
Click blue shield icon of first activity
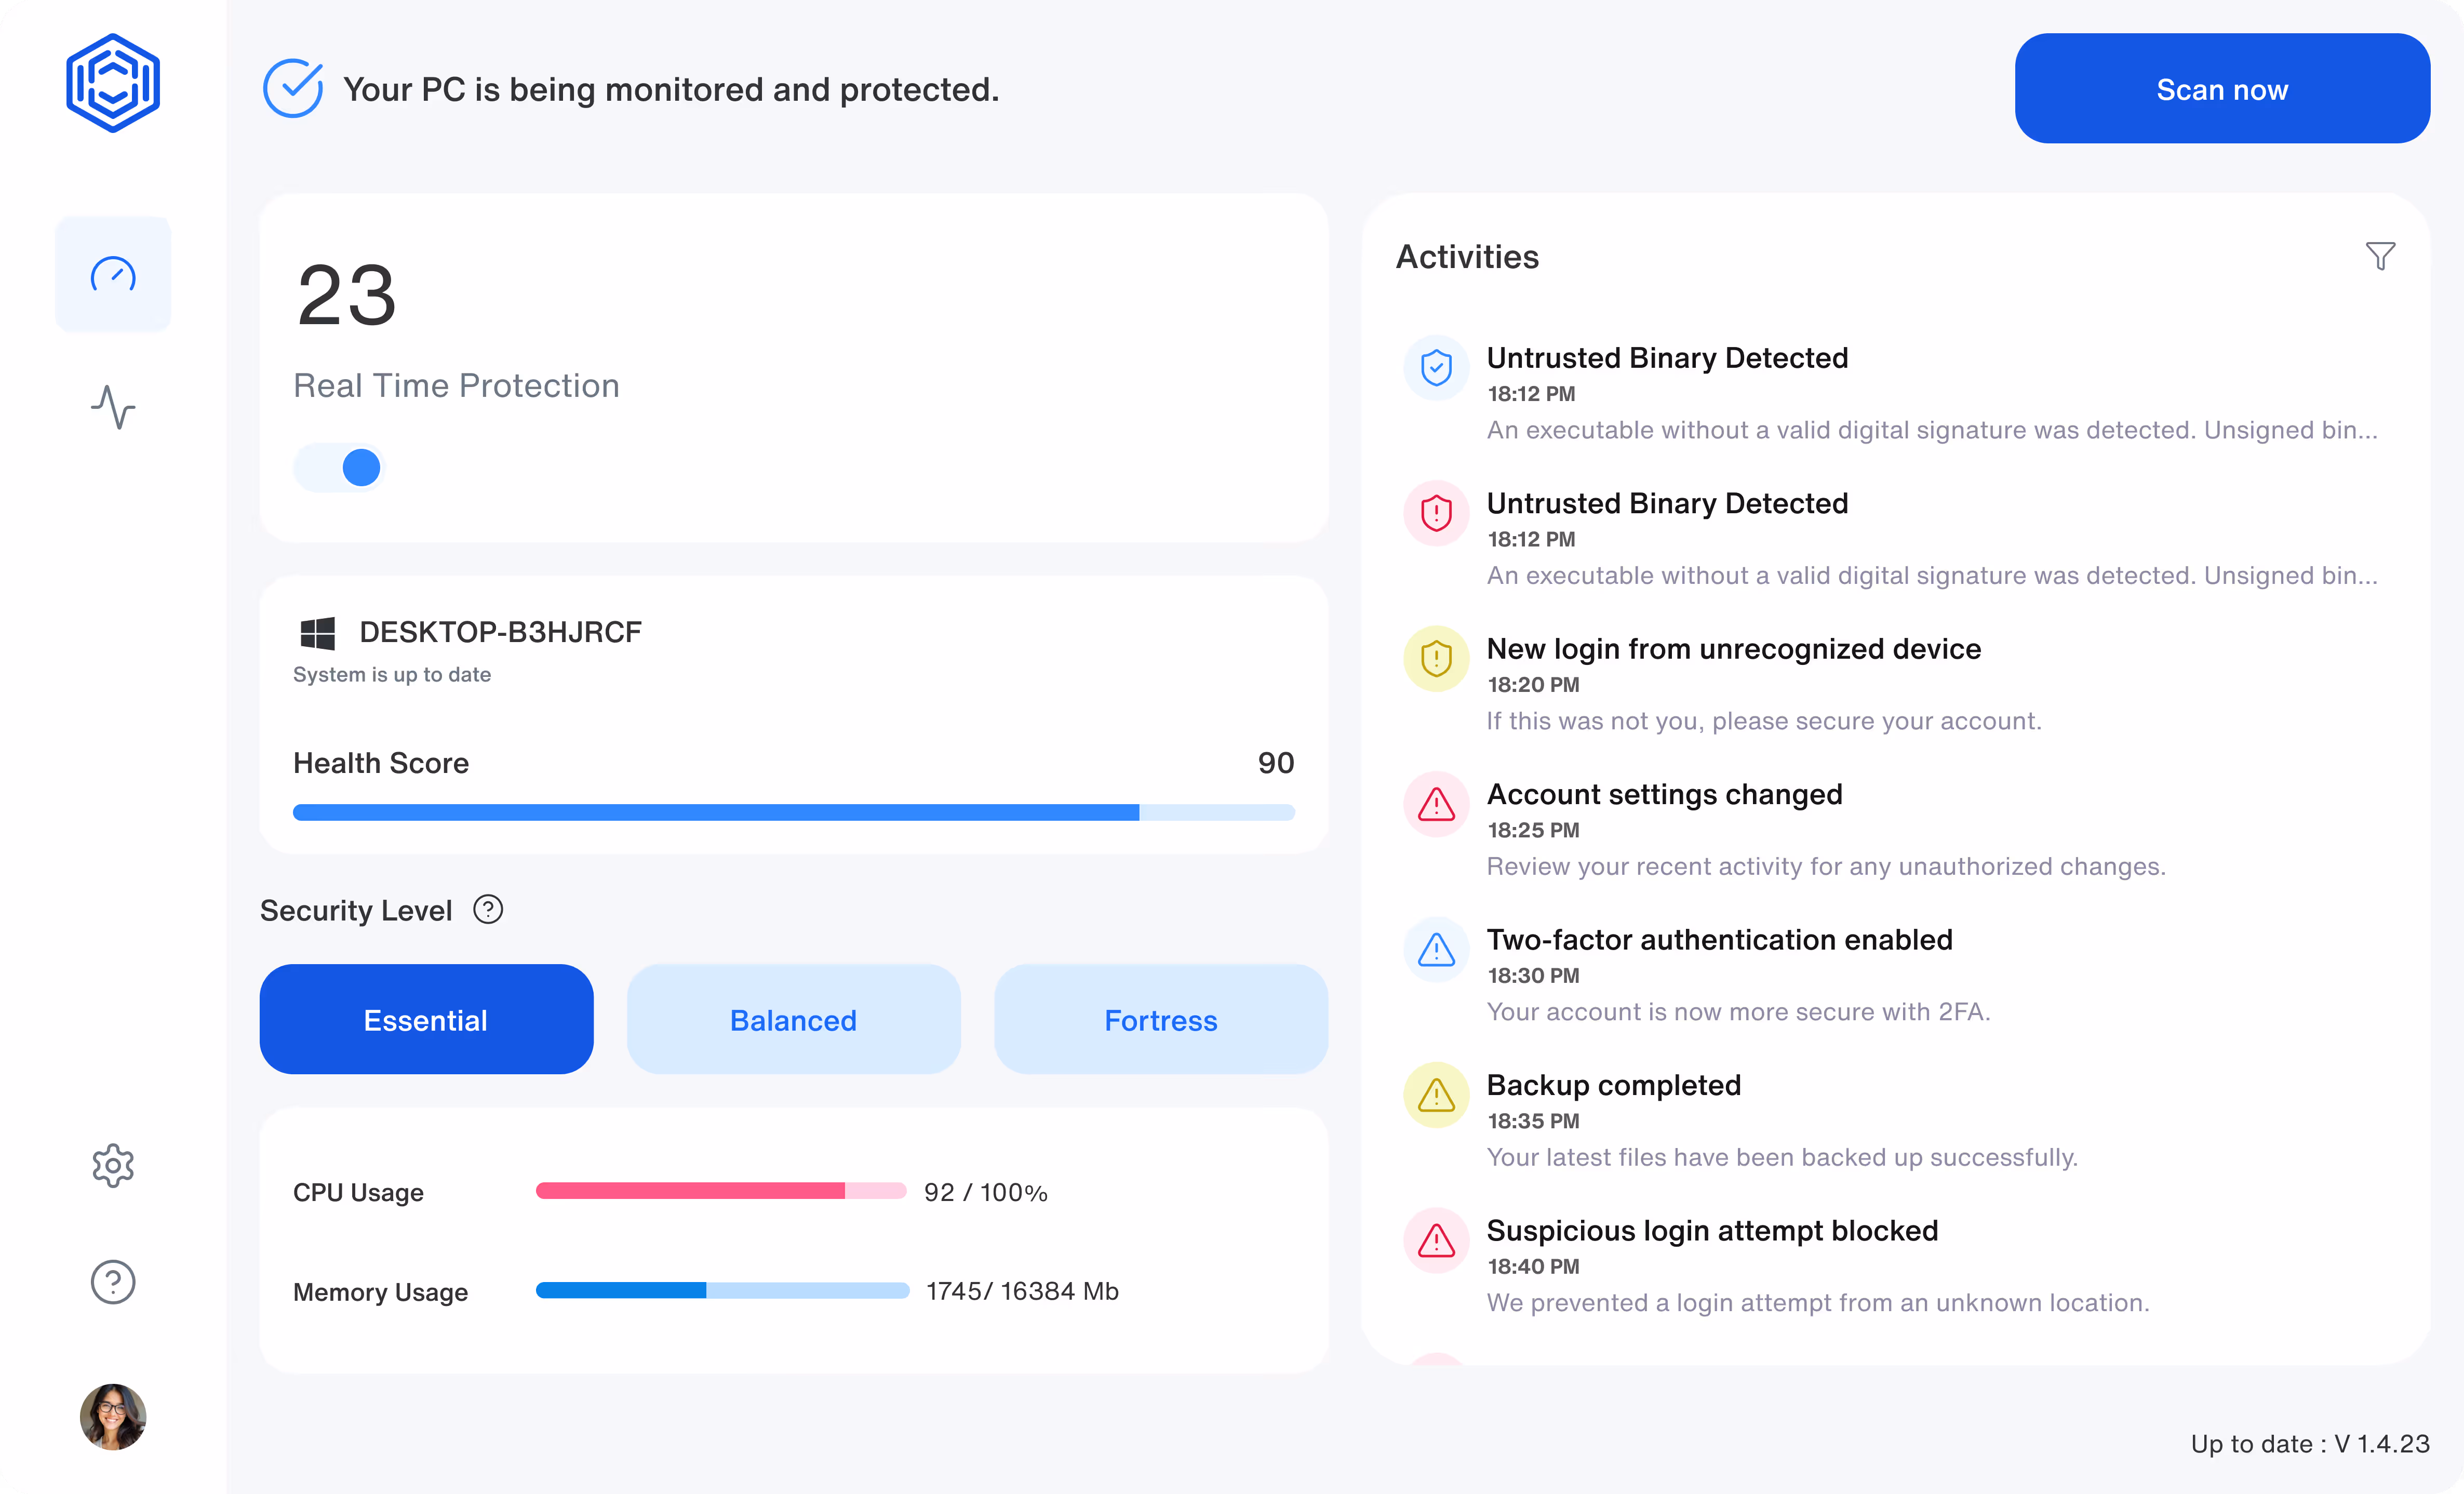tap(1436, 368)
